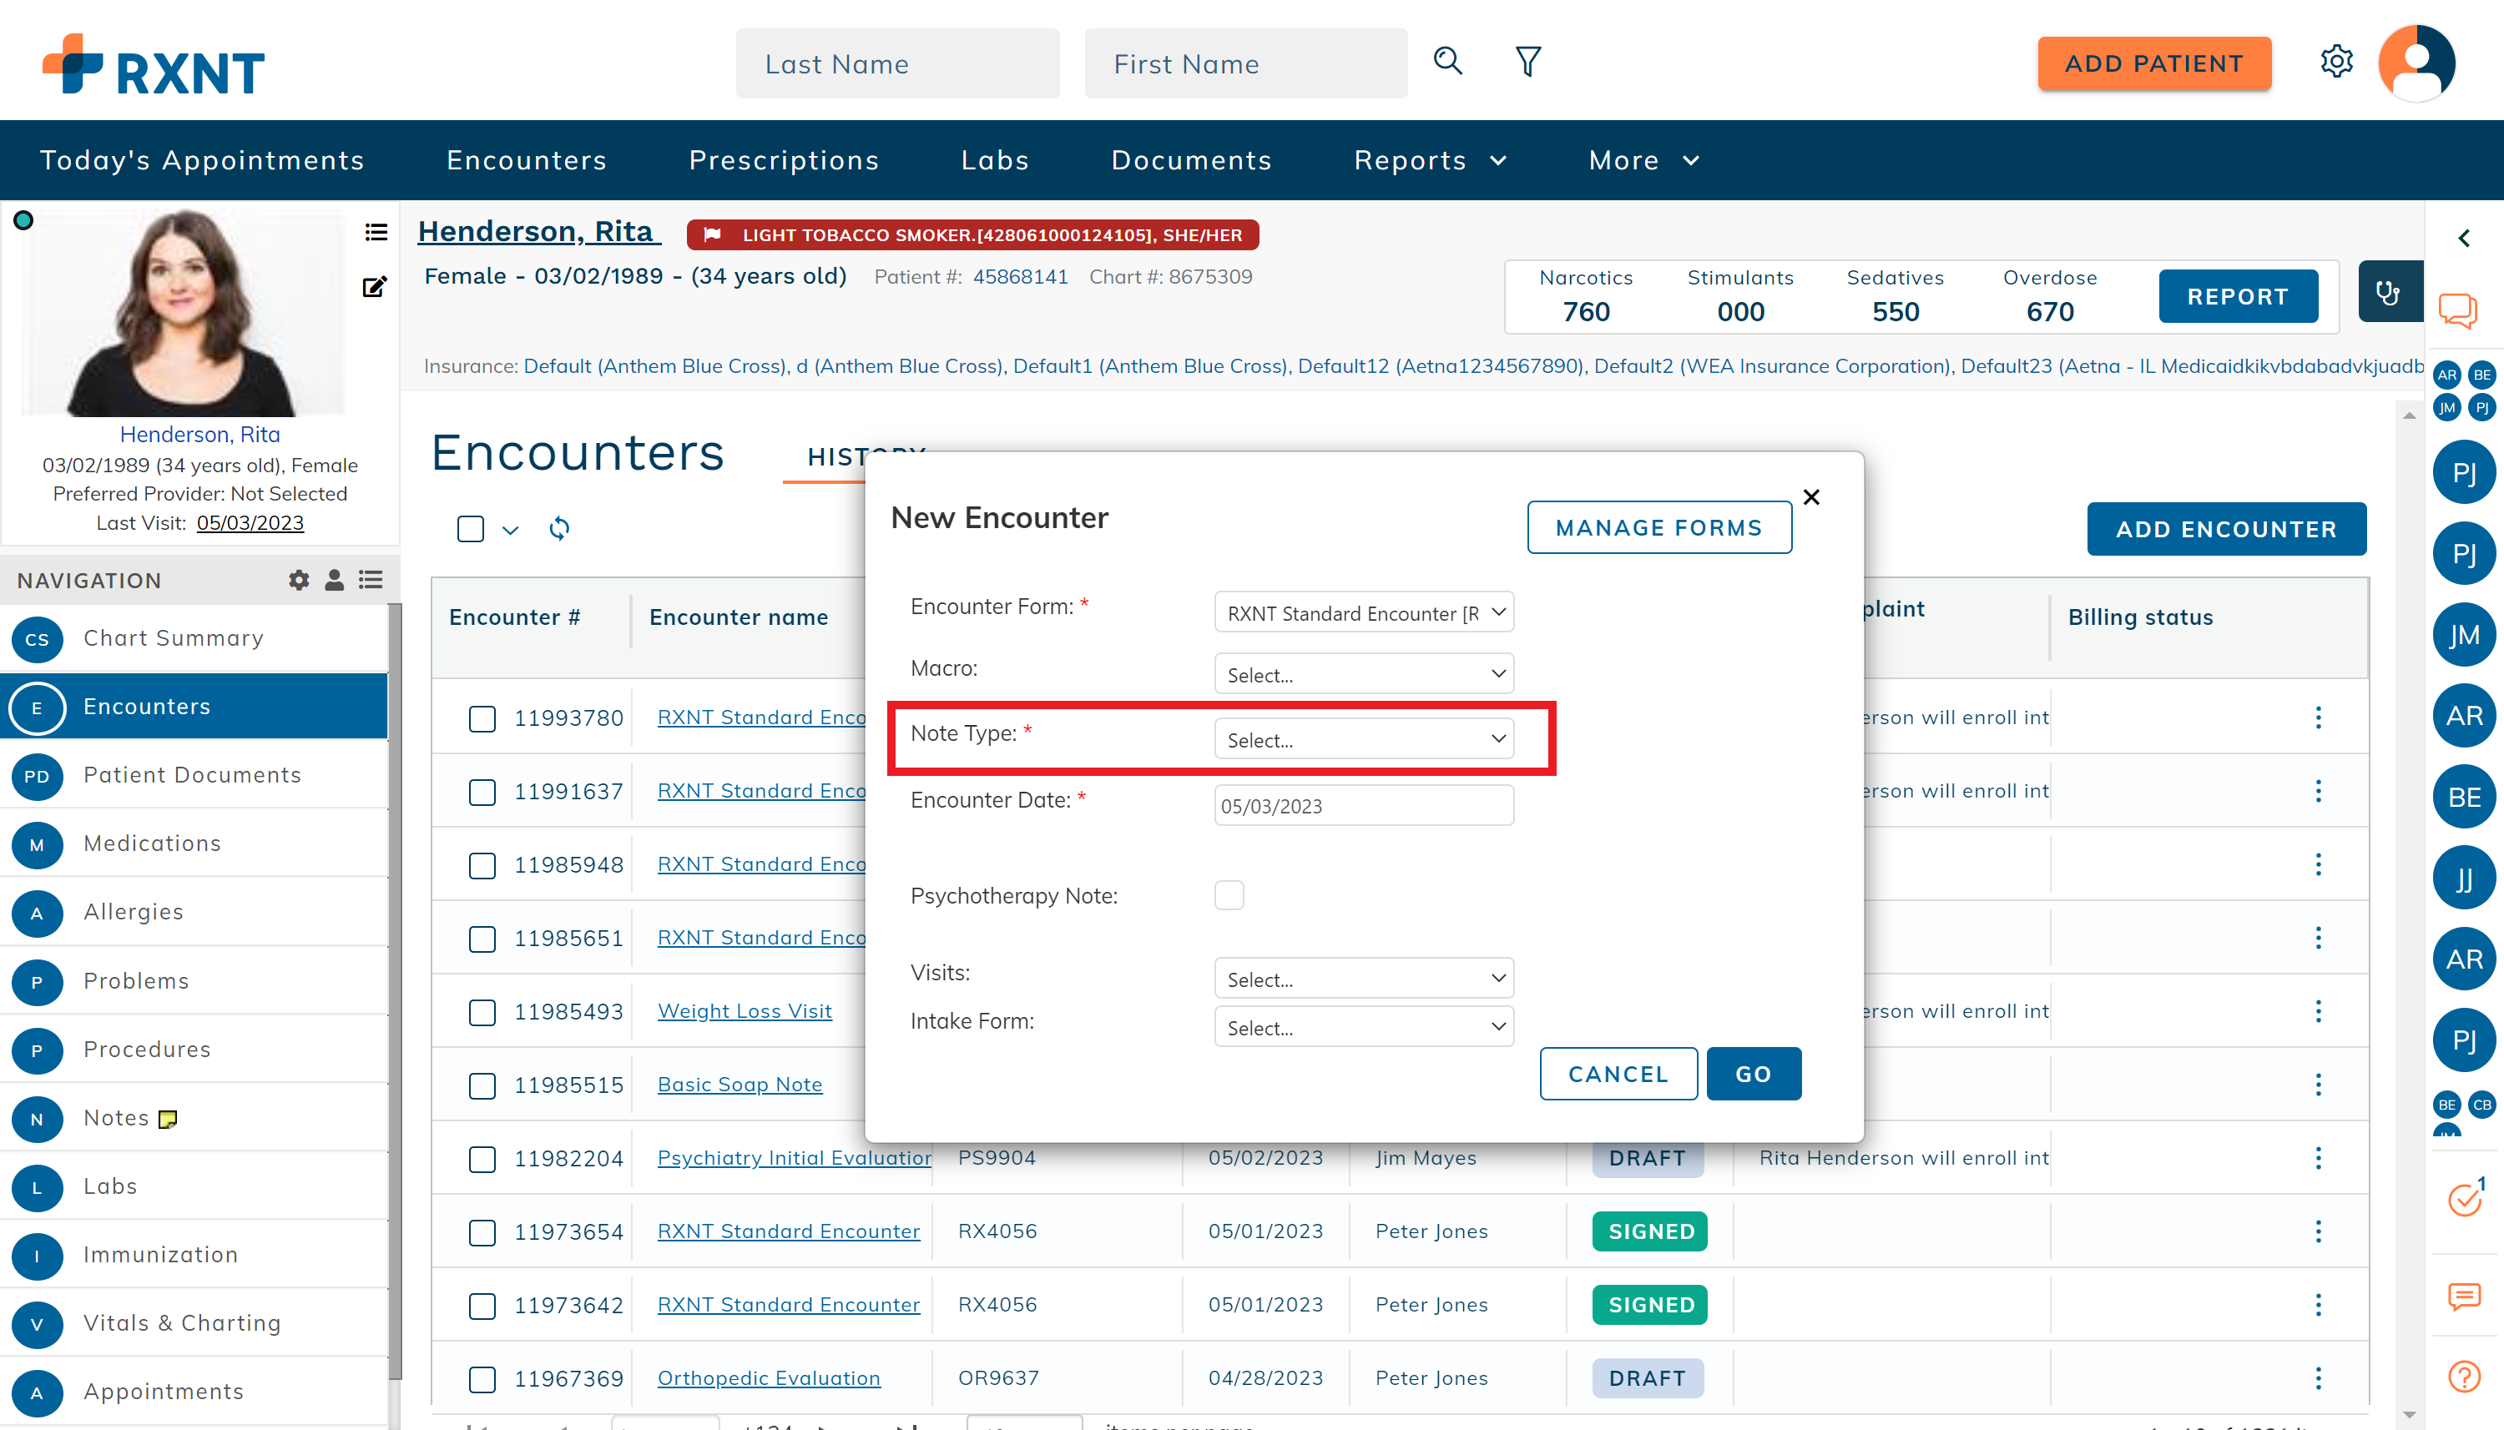Select checkbox for encounter 11993780
Image resolution: width=2504 pixels, height=1430 pixels.
tap(482, 719)
